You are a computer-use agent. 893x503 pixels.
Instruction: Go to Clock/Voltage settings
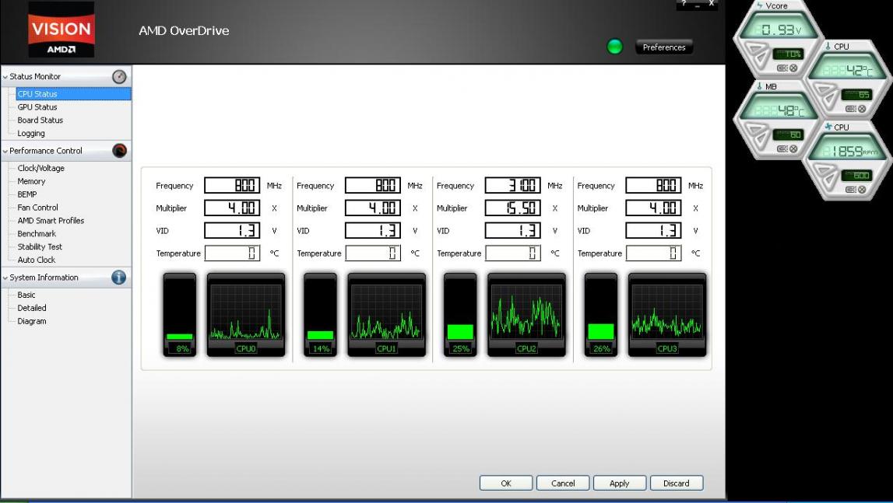click(x=41, y=169)
